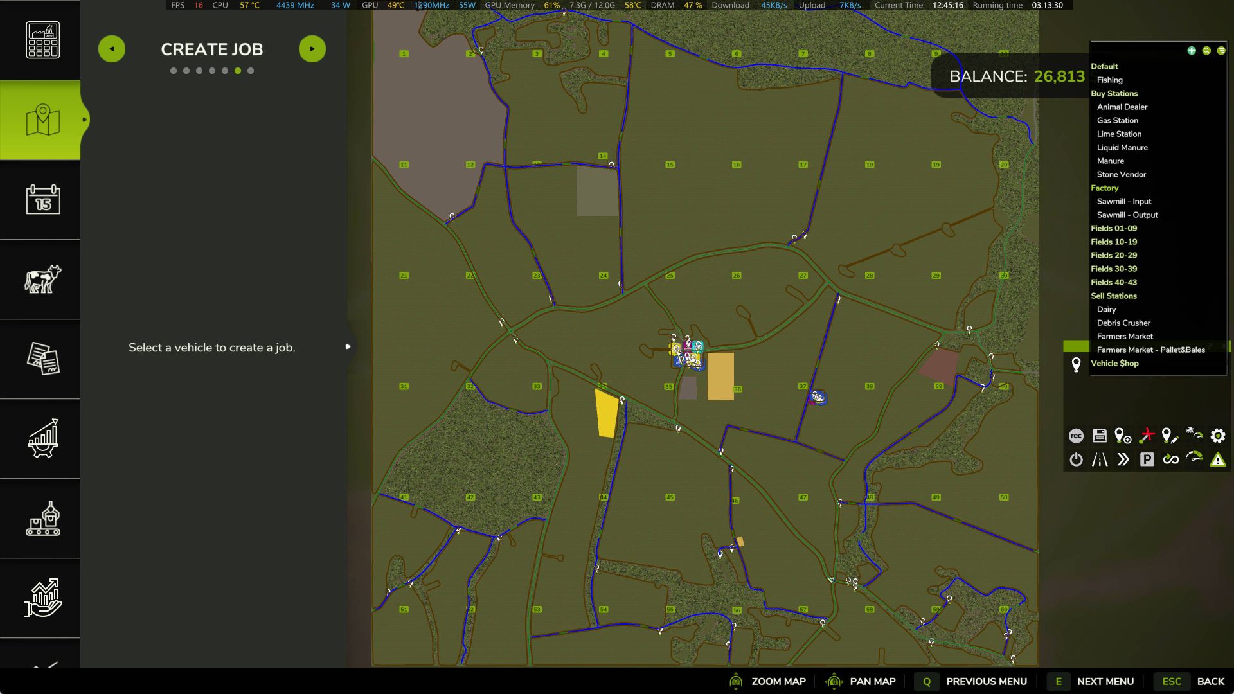Open the animals (cow) sidebar icon
This screenshot has width=1234, height=694.
[42, 279]
